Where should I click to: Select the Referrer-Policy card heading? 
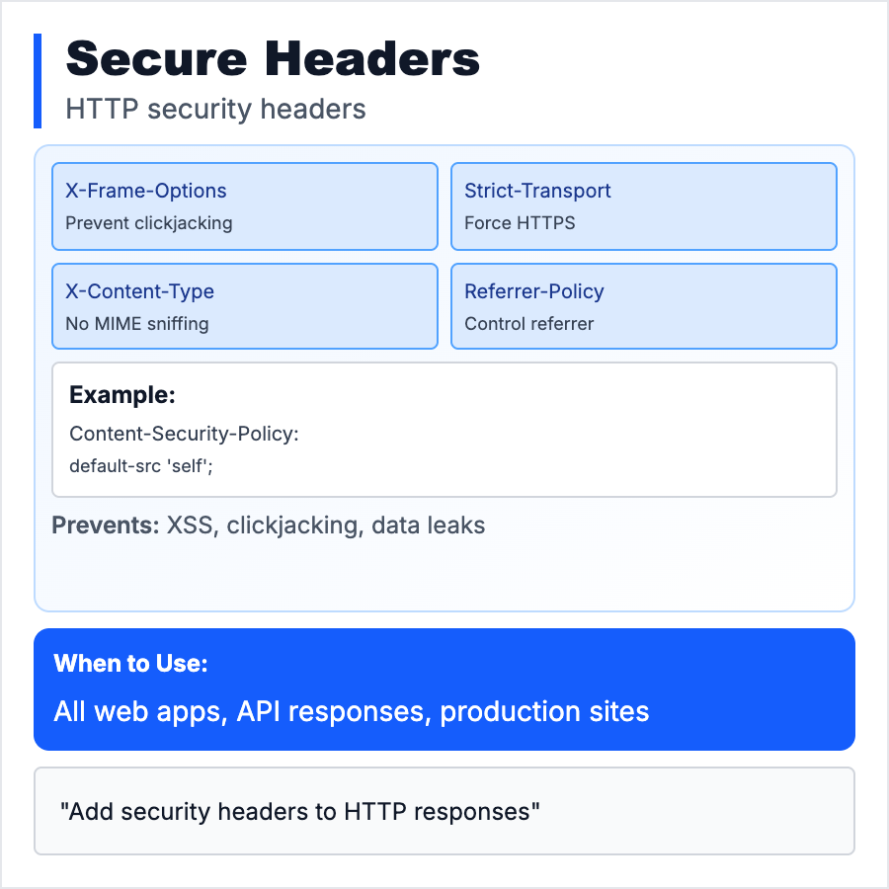[534, 291]
